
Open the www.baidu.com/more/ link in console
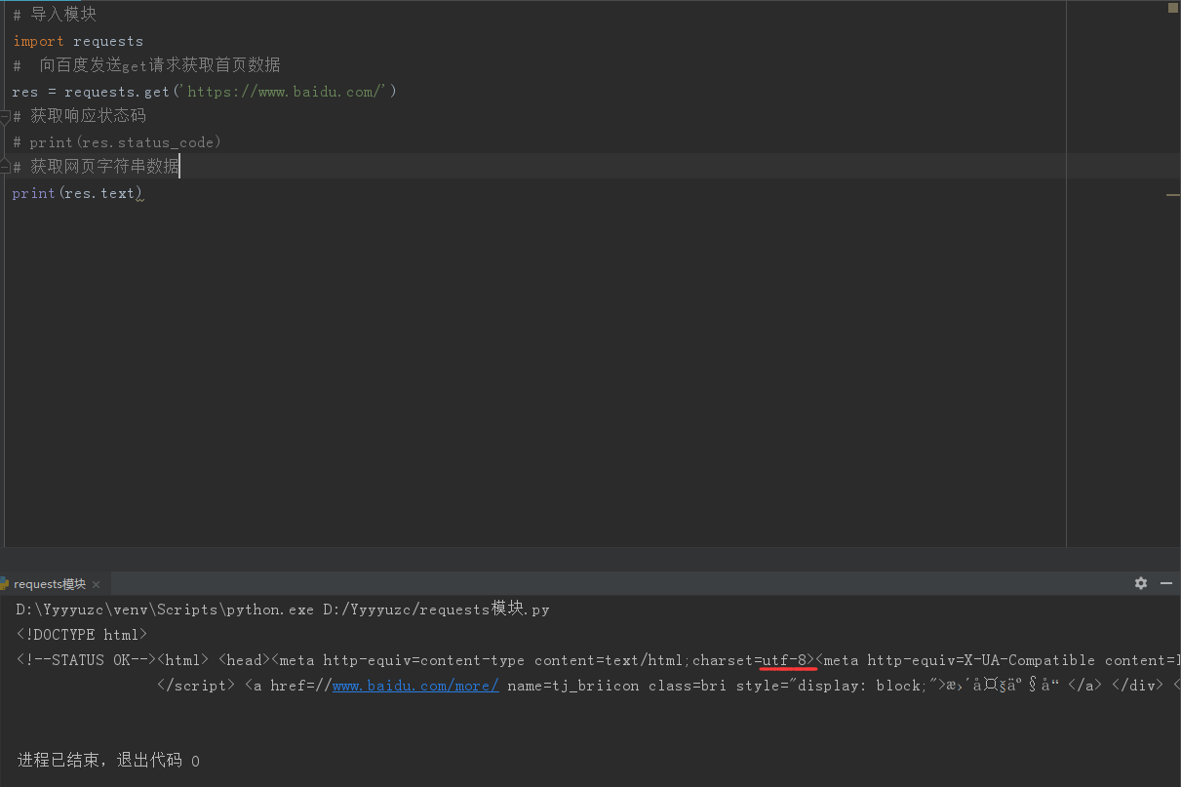[415, 686]
